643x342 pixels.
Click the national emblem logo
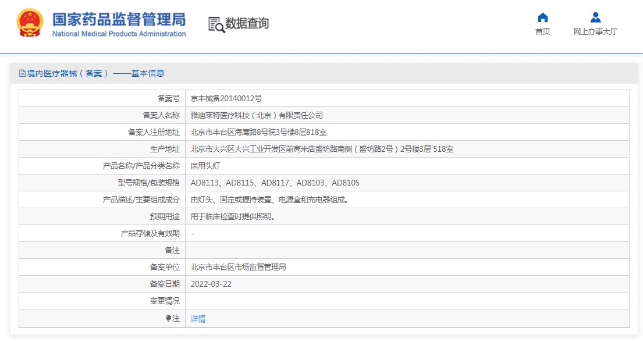(30, 23)
